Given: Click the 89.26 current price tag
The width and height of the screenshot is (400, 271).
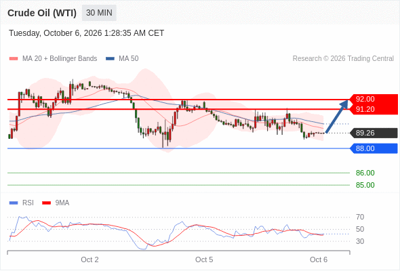Looking at the screenshot, I should (x=374, y=133).
